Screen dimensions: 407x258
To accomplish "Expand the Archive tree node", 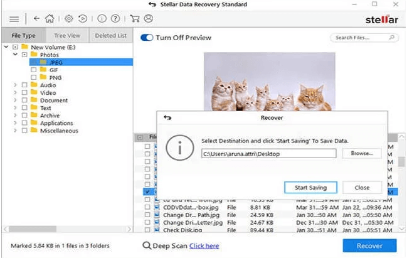I will [x=15, y=115].
